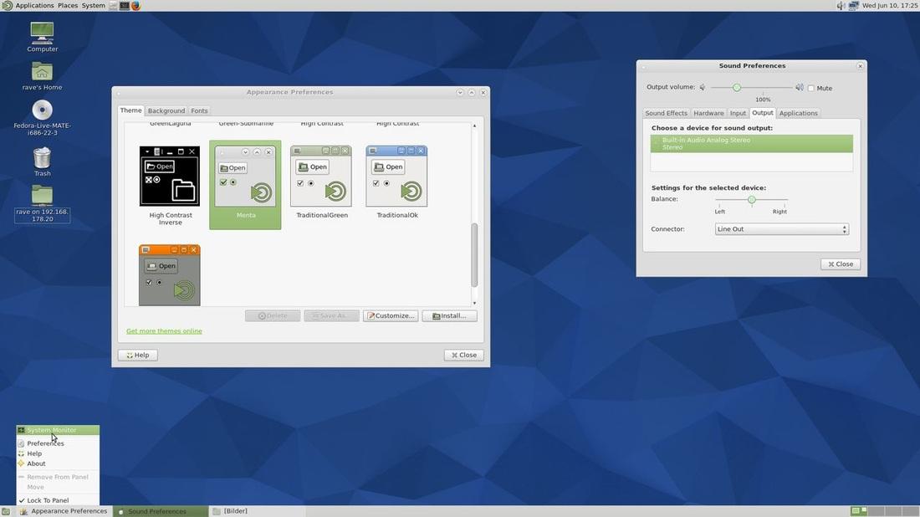Open the Trash desktop icon
The image size is (920, 517).
[42, 157]
